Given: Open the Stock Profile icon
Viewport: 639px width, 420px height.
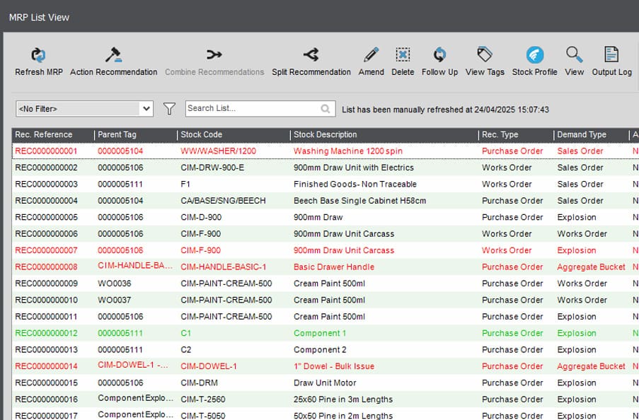Looking at the screenshot, I should tap(535, 55).
